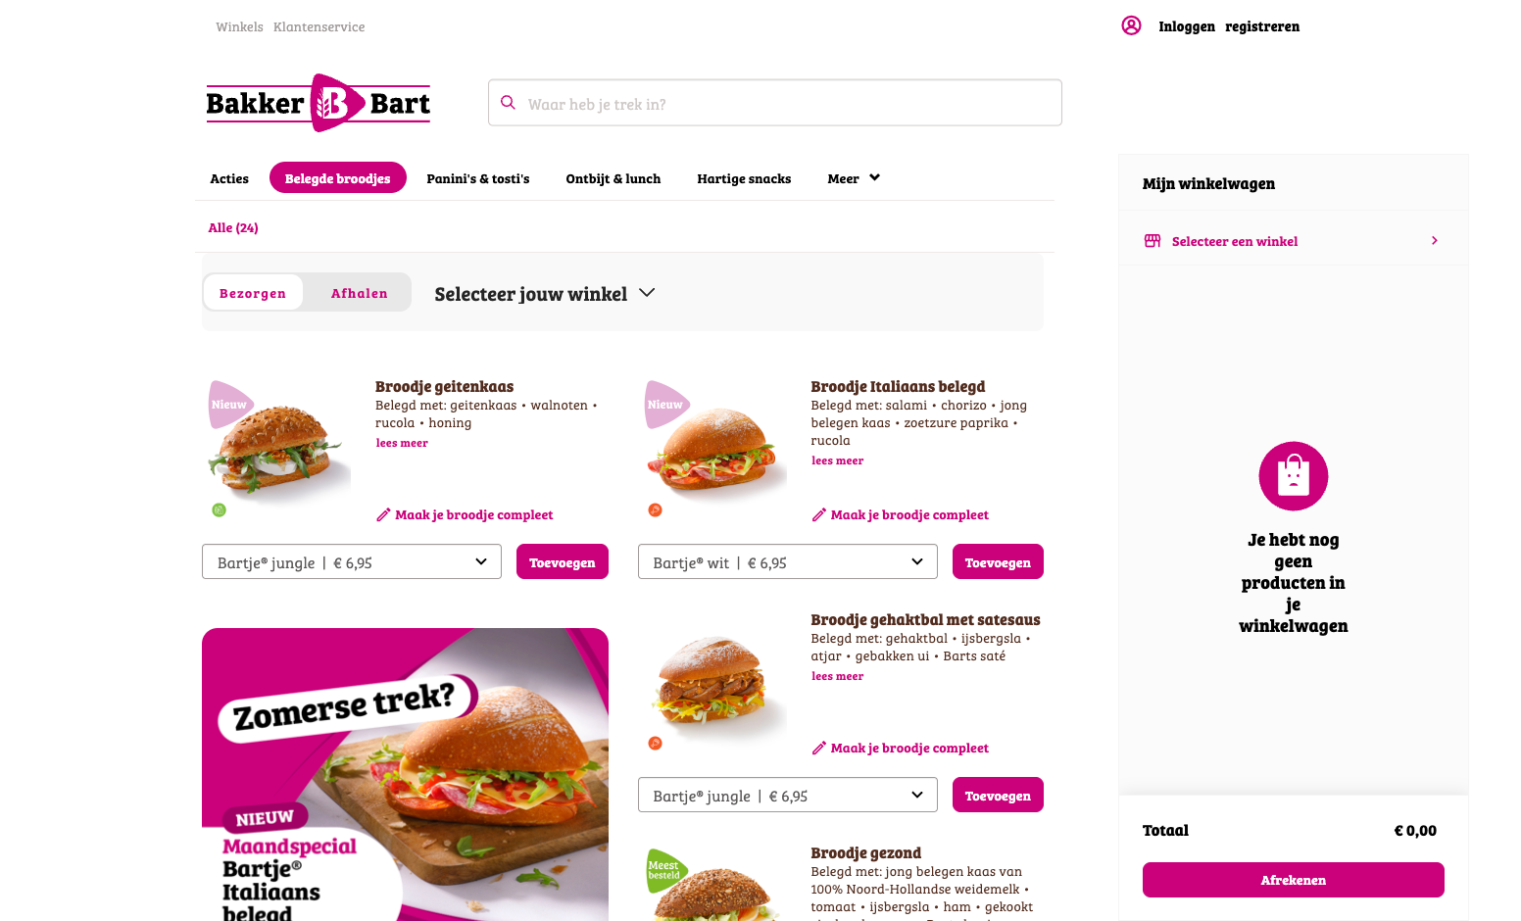Click the green vegetarian badge under geitenkaas sandwich
This screenshot has height=921, width=1521.
pos(220,509)
